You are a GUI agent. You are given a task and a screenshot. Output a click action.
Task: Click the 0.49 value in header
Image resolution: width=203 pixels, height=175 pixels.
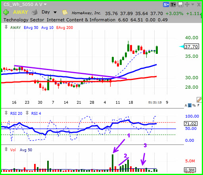163,20
